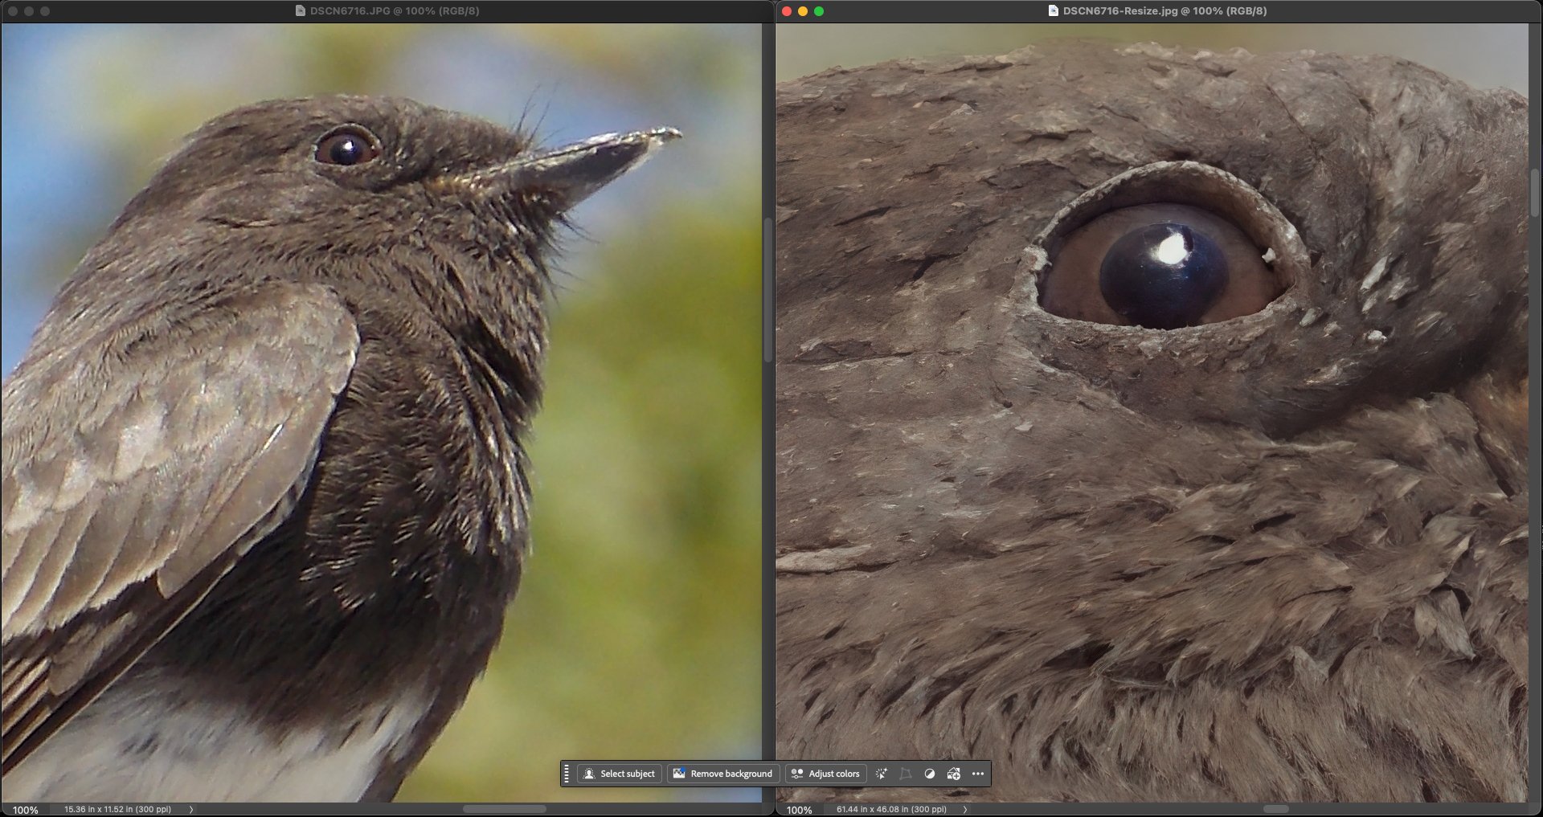Click the transform icon in the contextual taskbar
This screenshot has height=817, width=1543.
coord(906,774)
